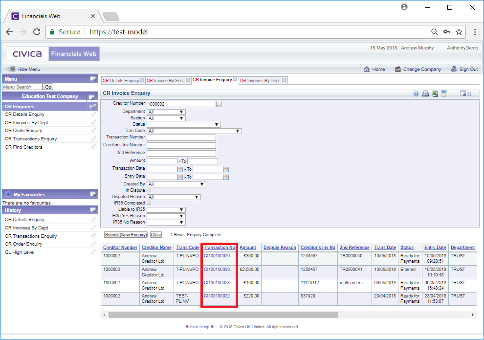Viewport: 484px width, 340px height.
Task: Bookmark this page with the star
Action: 459,32
